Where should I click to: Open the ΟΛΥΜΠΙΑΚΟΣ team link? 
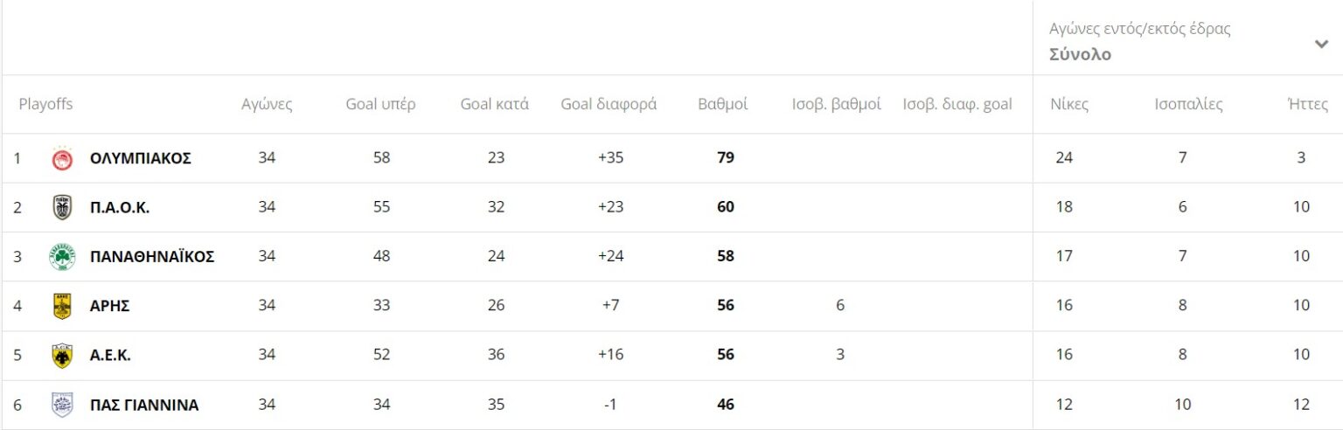[x=140, y=158]
